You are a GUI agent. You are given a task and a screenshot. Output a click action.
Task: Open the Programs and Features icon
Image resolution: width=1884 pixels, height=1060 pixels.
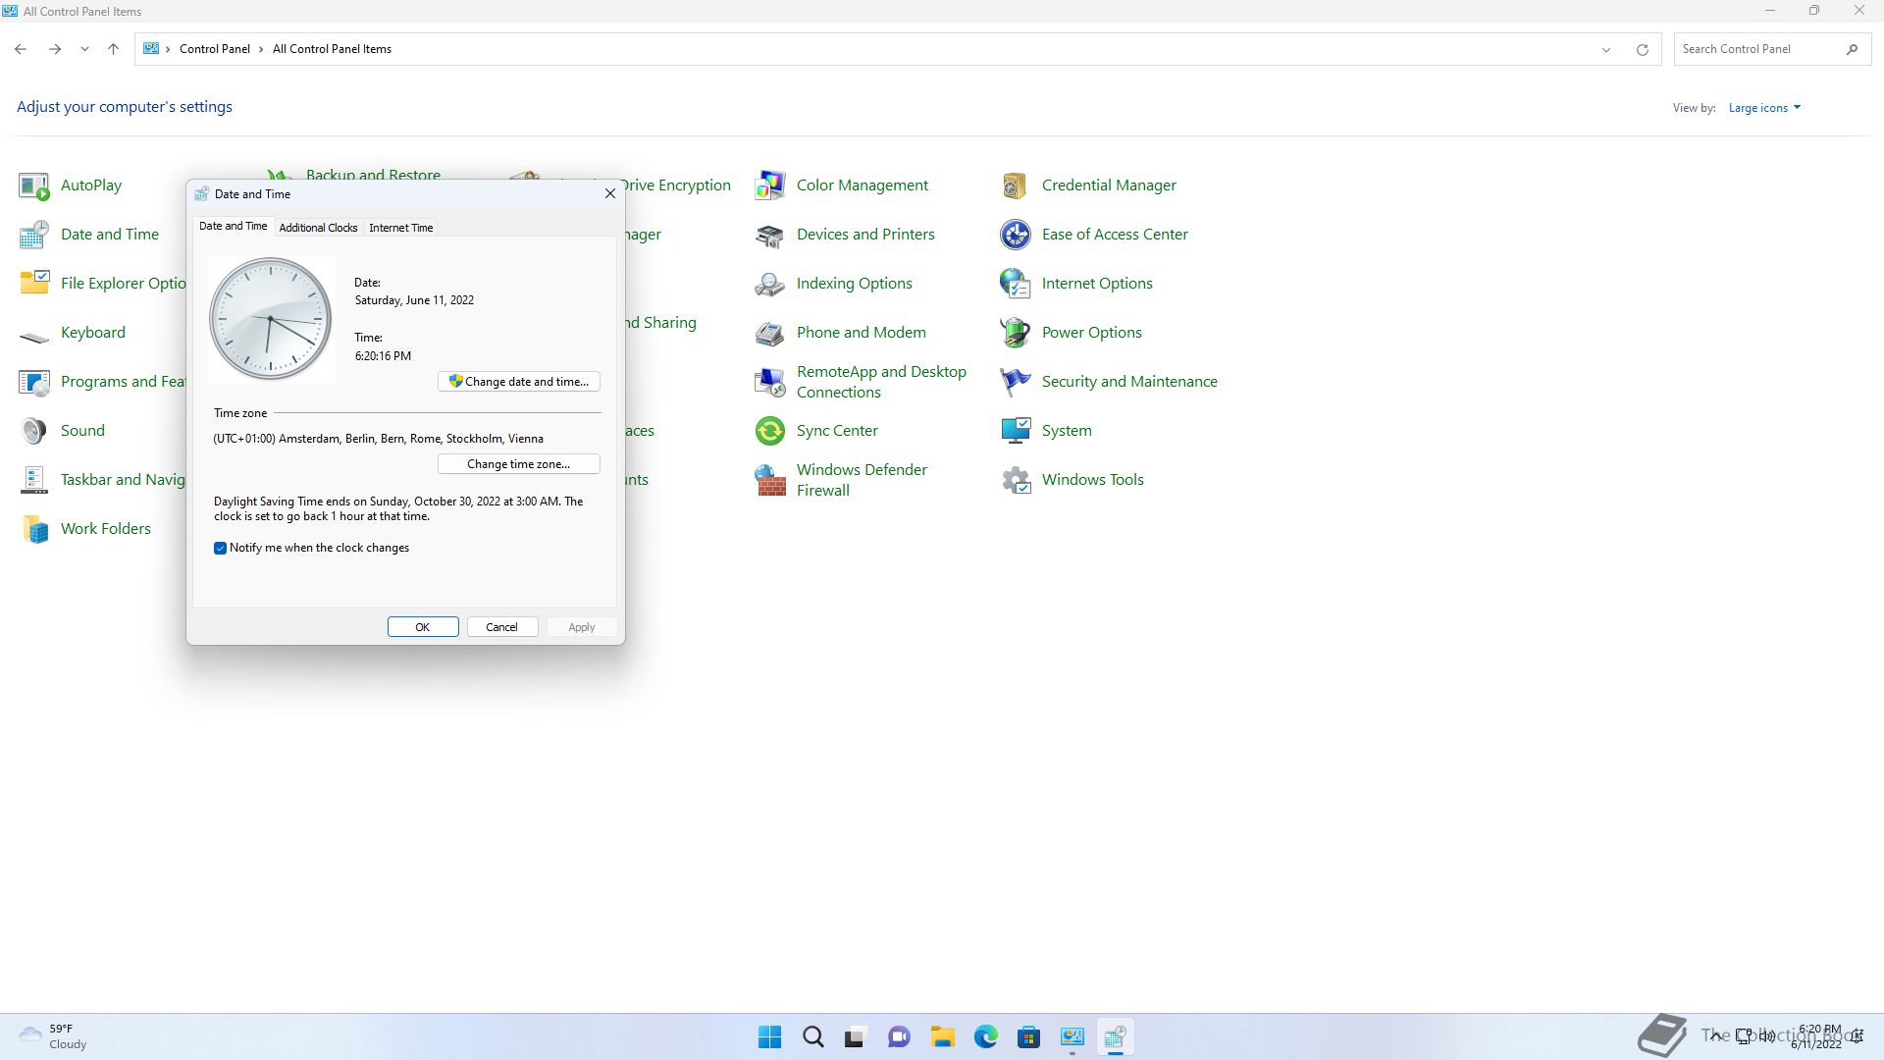click(34, 382)
